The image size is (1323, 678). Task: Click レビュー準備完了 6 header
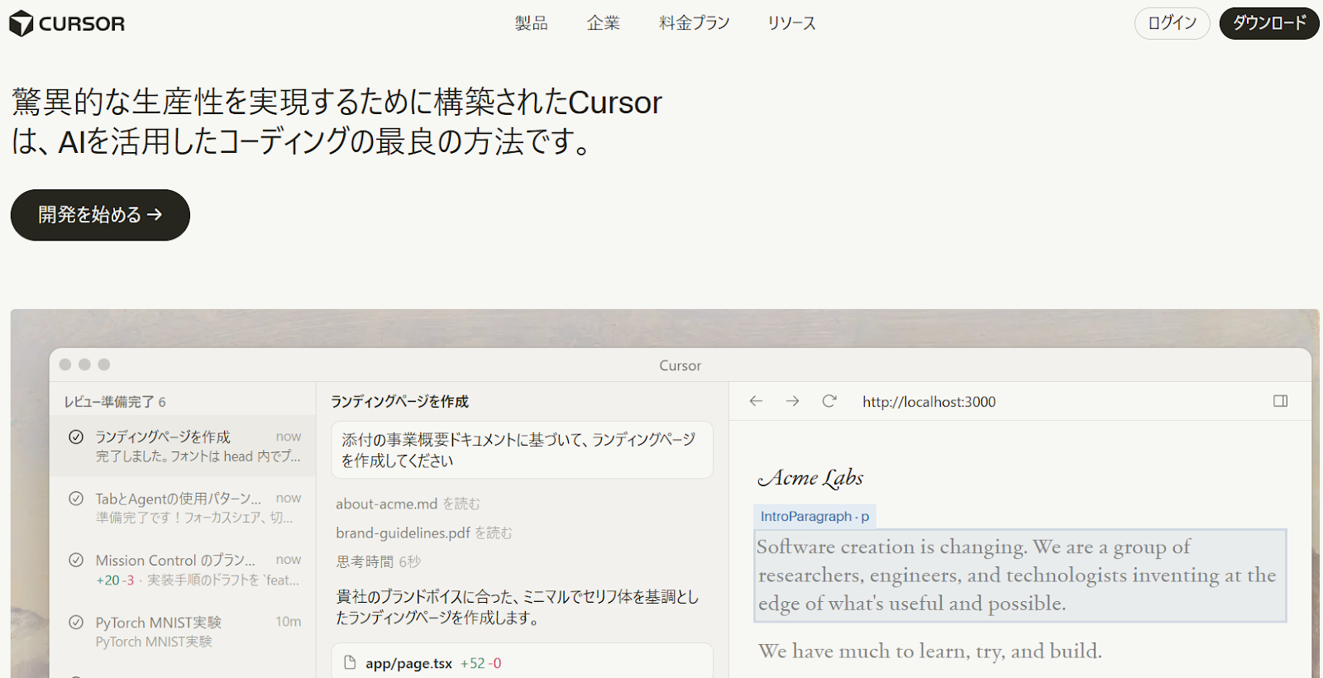[x=115, y=402]
